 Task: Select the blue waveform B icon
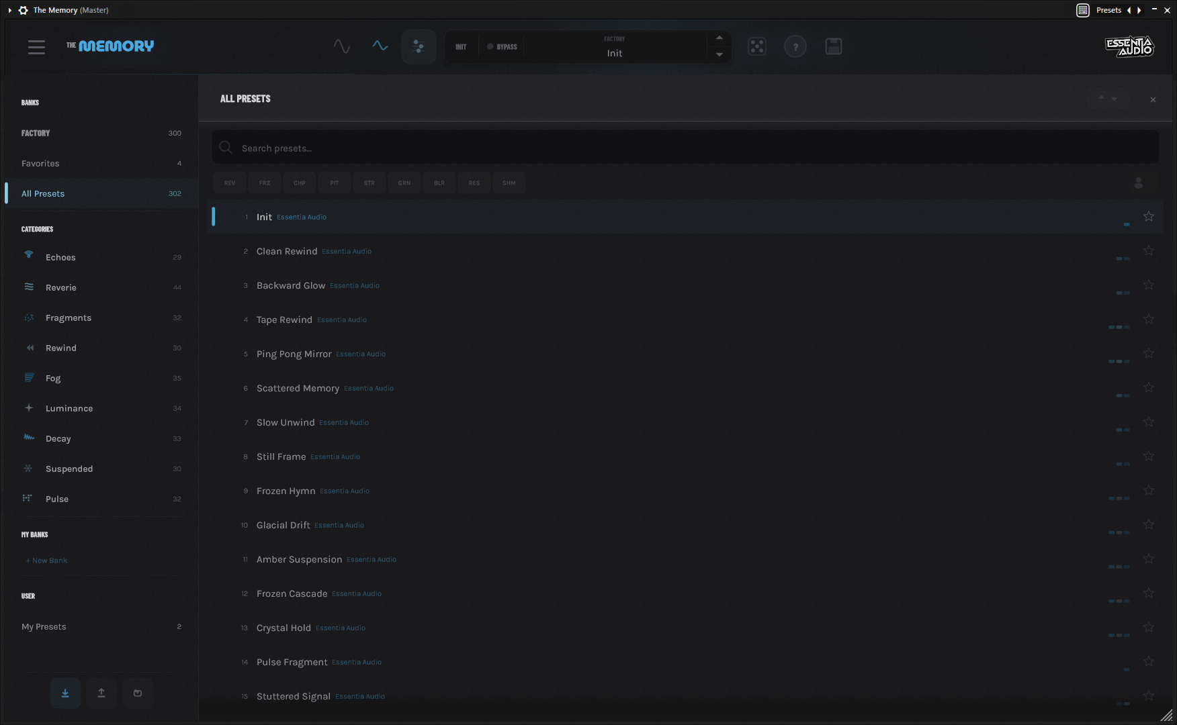point(380,46)
